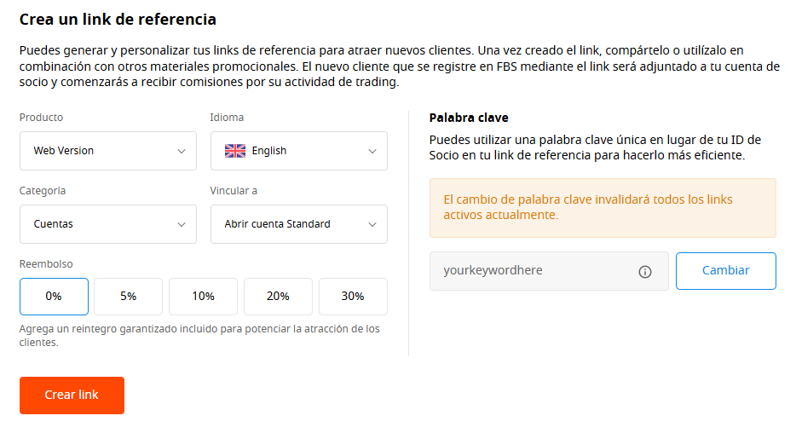Choose the 20% reembolso option
Viewport: 796px width, 433px height.
pos(278,297)
